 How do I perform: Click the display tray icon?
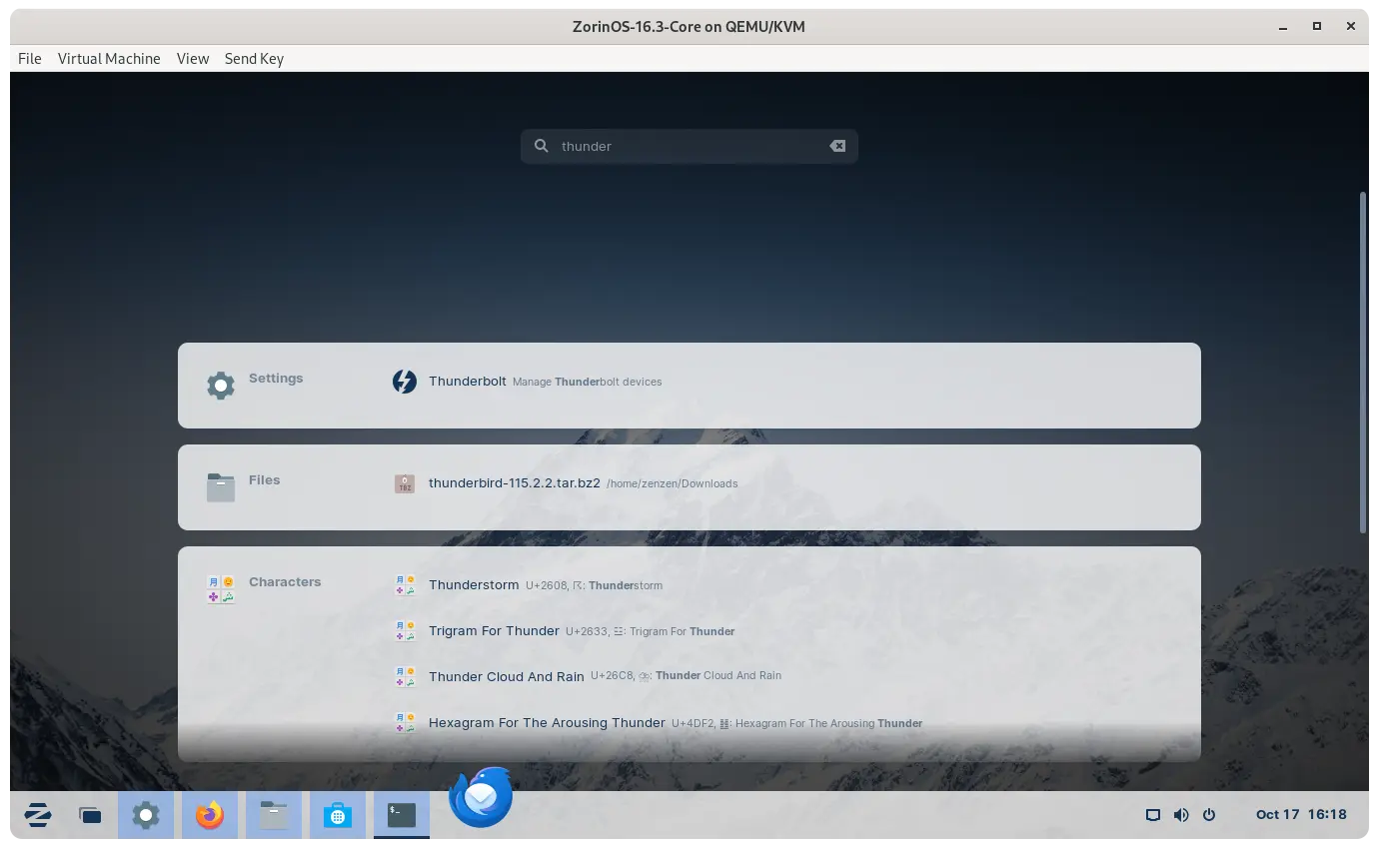1153,815
